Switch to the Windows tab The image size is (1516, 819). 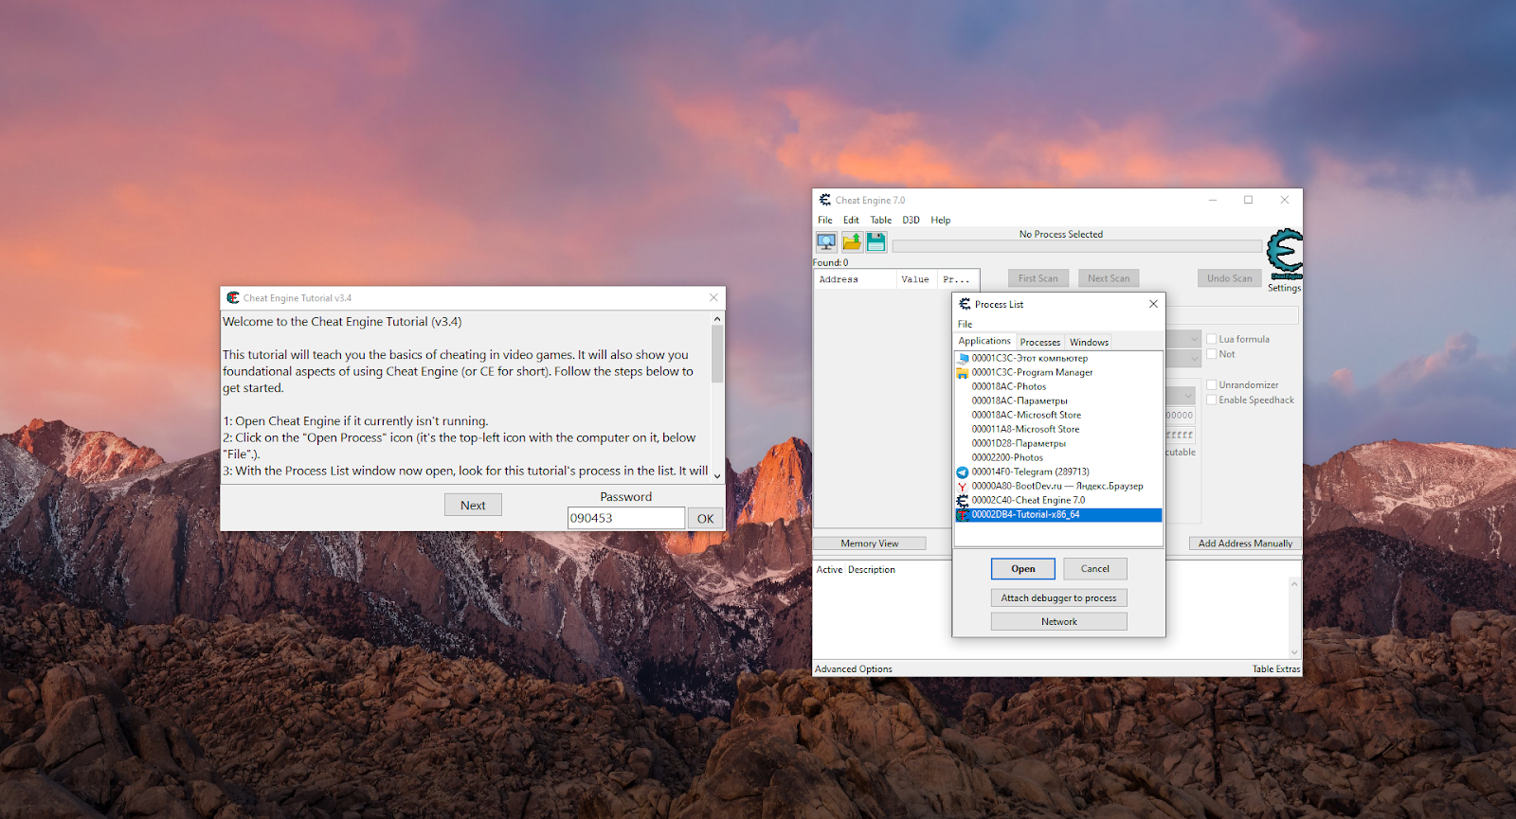[1089, 342]
